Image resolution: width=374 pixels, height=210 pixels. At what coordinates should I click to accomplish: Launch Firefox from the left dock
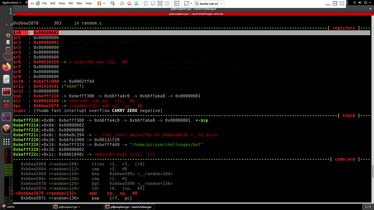pos(6,67)
